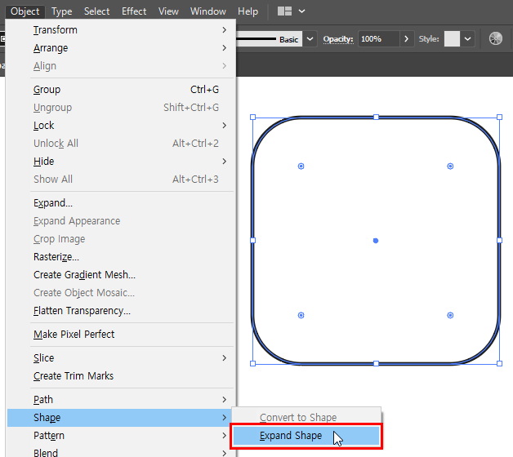The width and height of the screenshot is (513, 457).
Task: Expand the Opacity slider arrow
Action: 407,39
